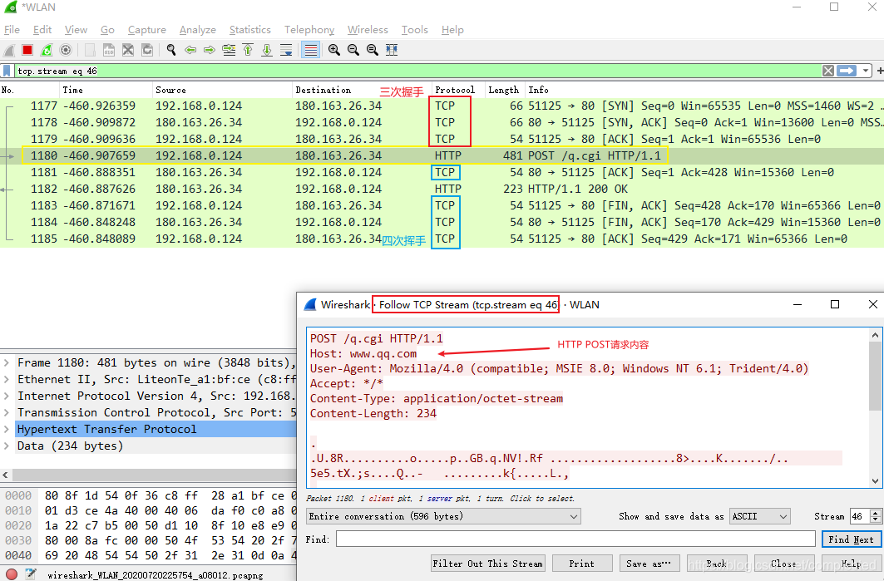Expand Transmission Control Protocol row
Viewport: 884px width, 581px height.
coord(6,412)
